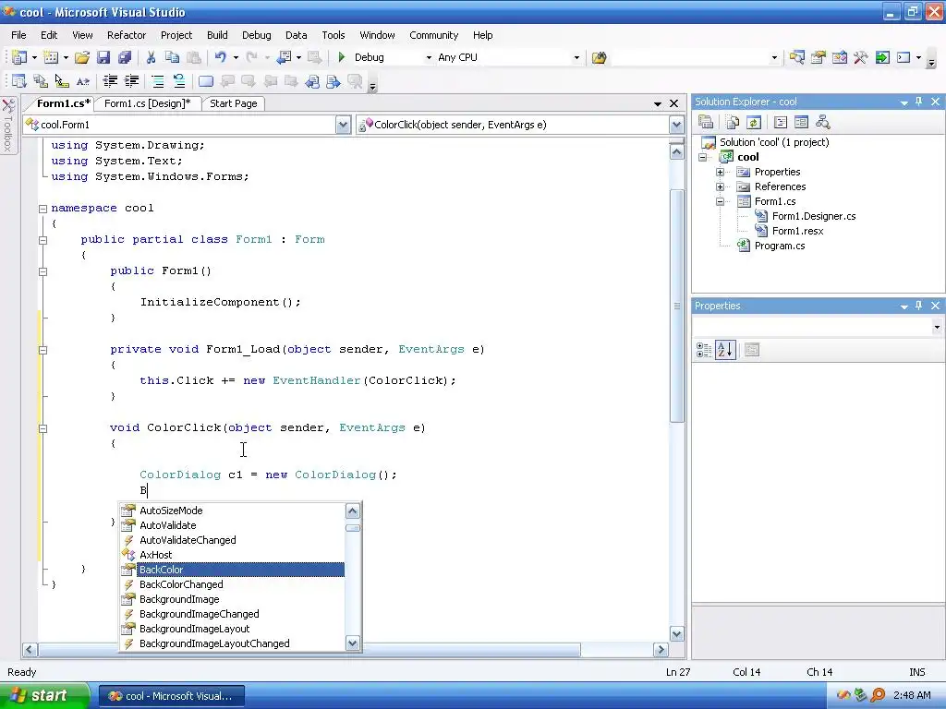The height and width of the screenshot is (709, 946).
Task: Open the Refactor menu
Action: coord(127,35)
